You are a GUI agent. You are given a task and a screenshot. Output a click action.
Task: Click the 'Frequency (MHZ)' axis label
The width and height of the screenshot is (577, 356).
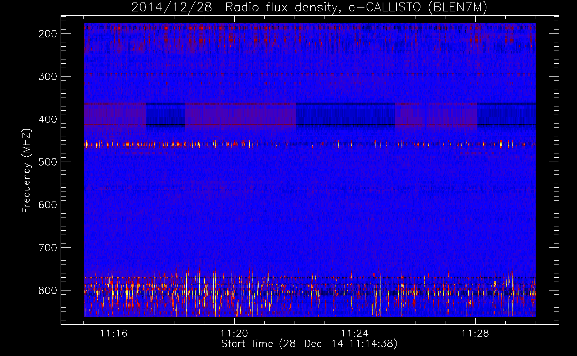pos(27,171)
